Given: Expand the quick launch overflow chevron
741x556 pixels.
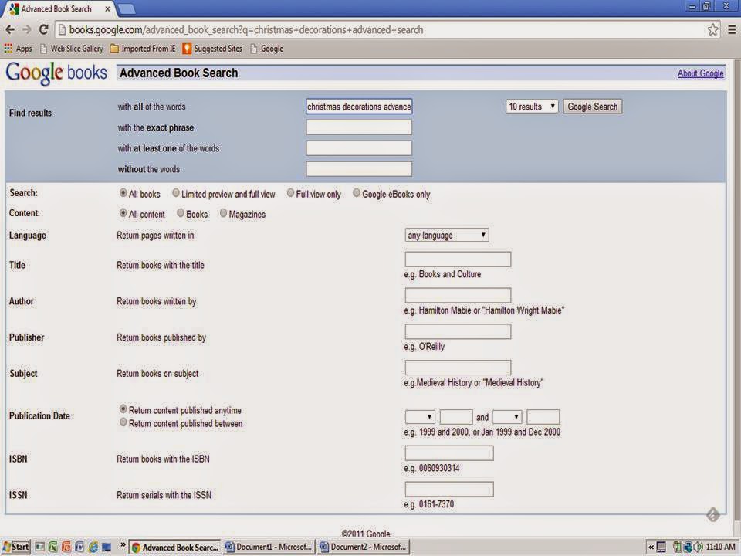Looking at the screenshot, I should tap(123, 545).
